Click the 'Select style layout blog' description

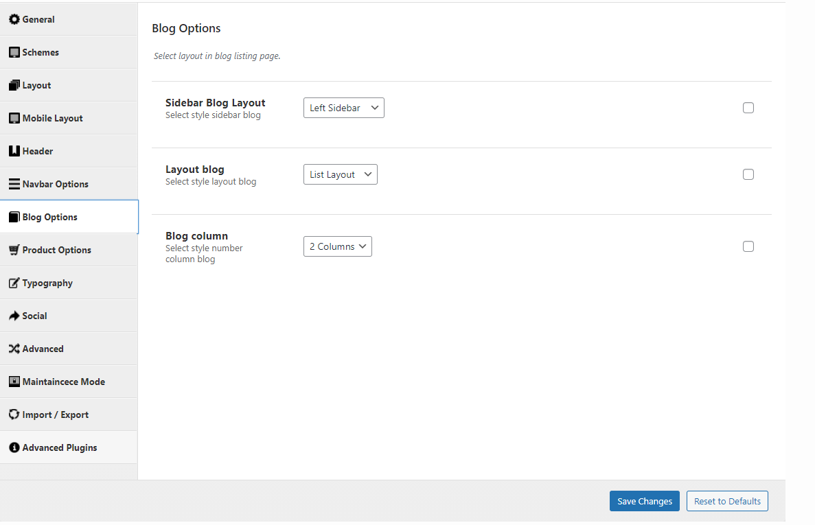point(211,182)
